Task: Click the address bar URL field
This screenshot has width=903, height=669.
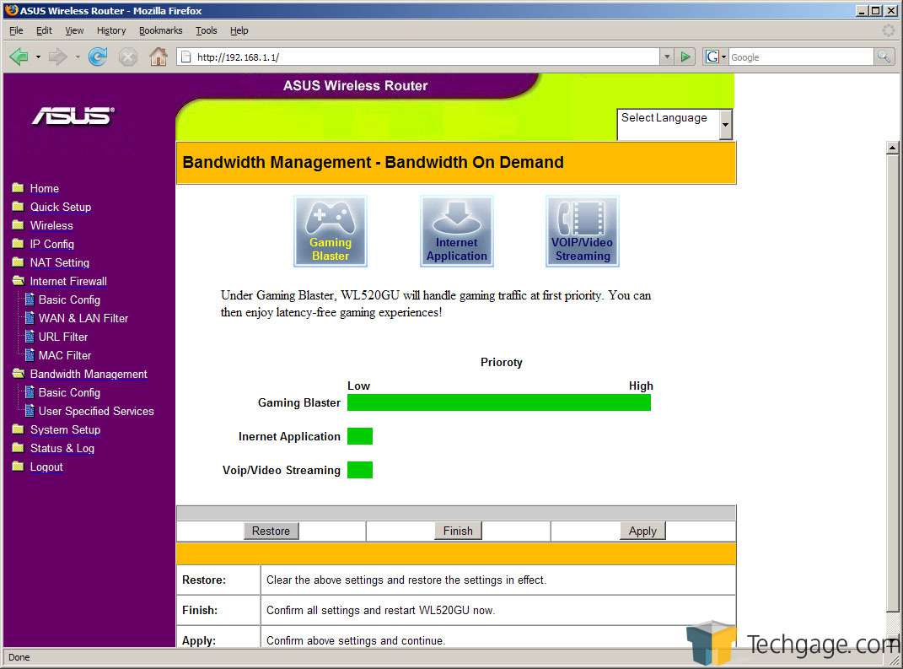Action: (419, 57)
